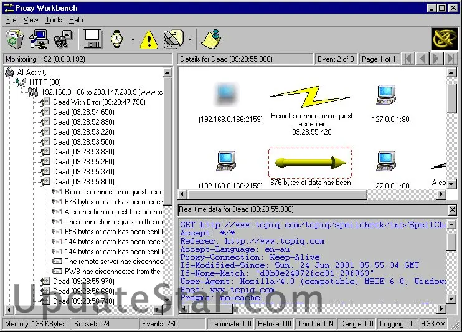Screen dimensions: 462x332
Task: Select The remote server has disconnected event
Action: click(114, 262)
